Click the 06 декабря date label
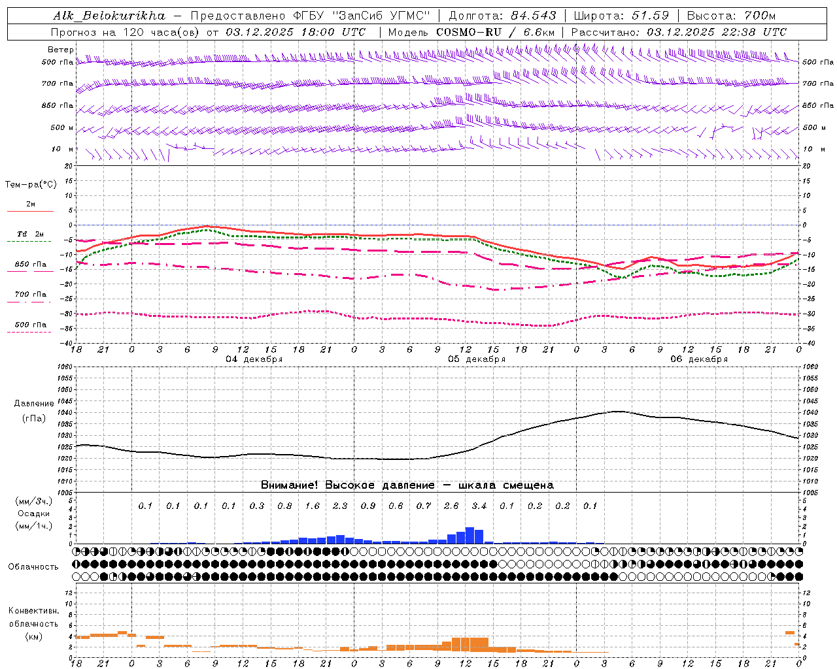 click(699, 359)
